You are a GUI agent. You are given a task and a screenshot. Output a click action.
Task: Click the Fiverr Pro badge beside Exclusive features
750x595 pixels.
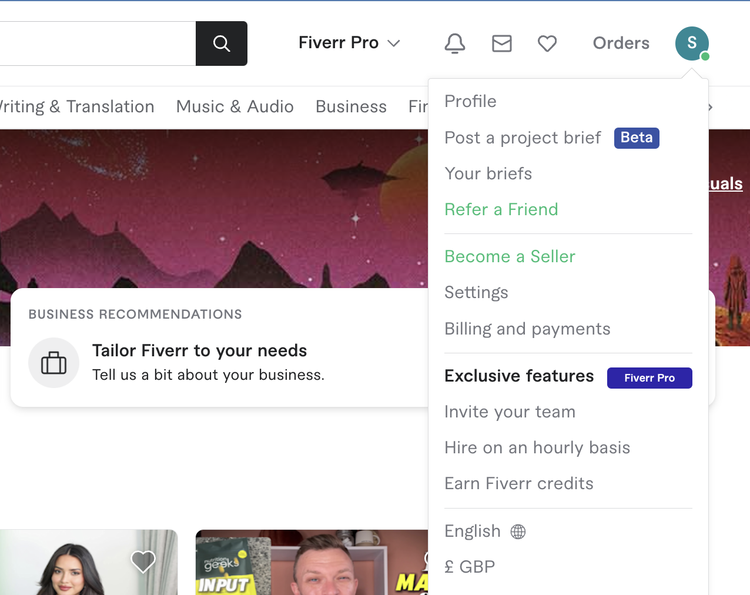(649, 377)
